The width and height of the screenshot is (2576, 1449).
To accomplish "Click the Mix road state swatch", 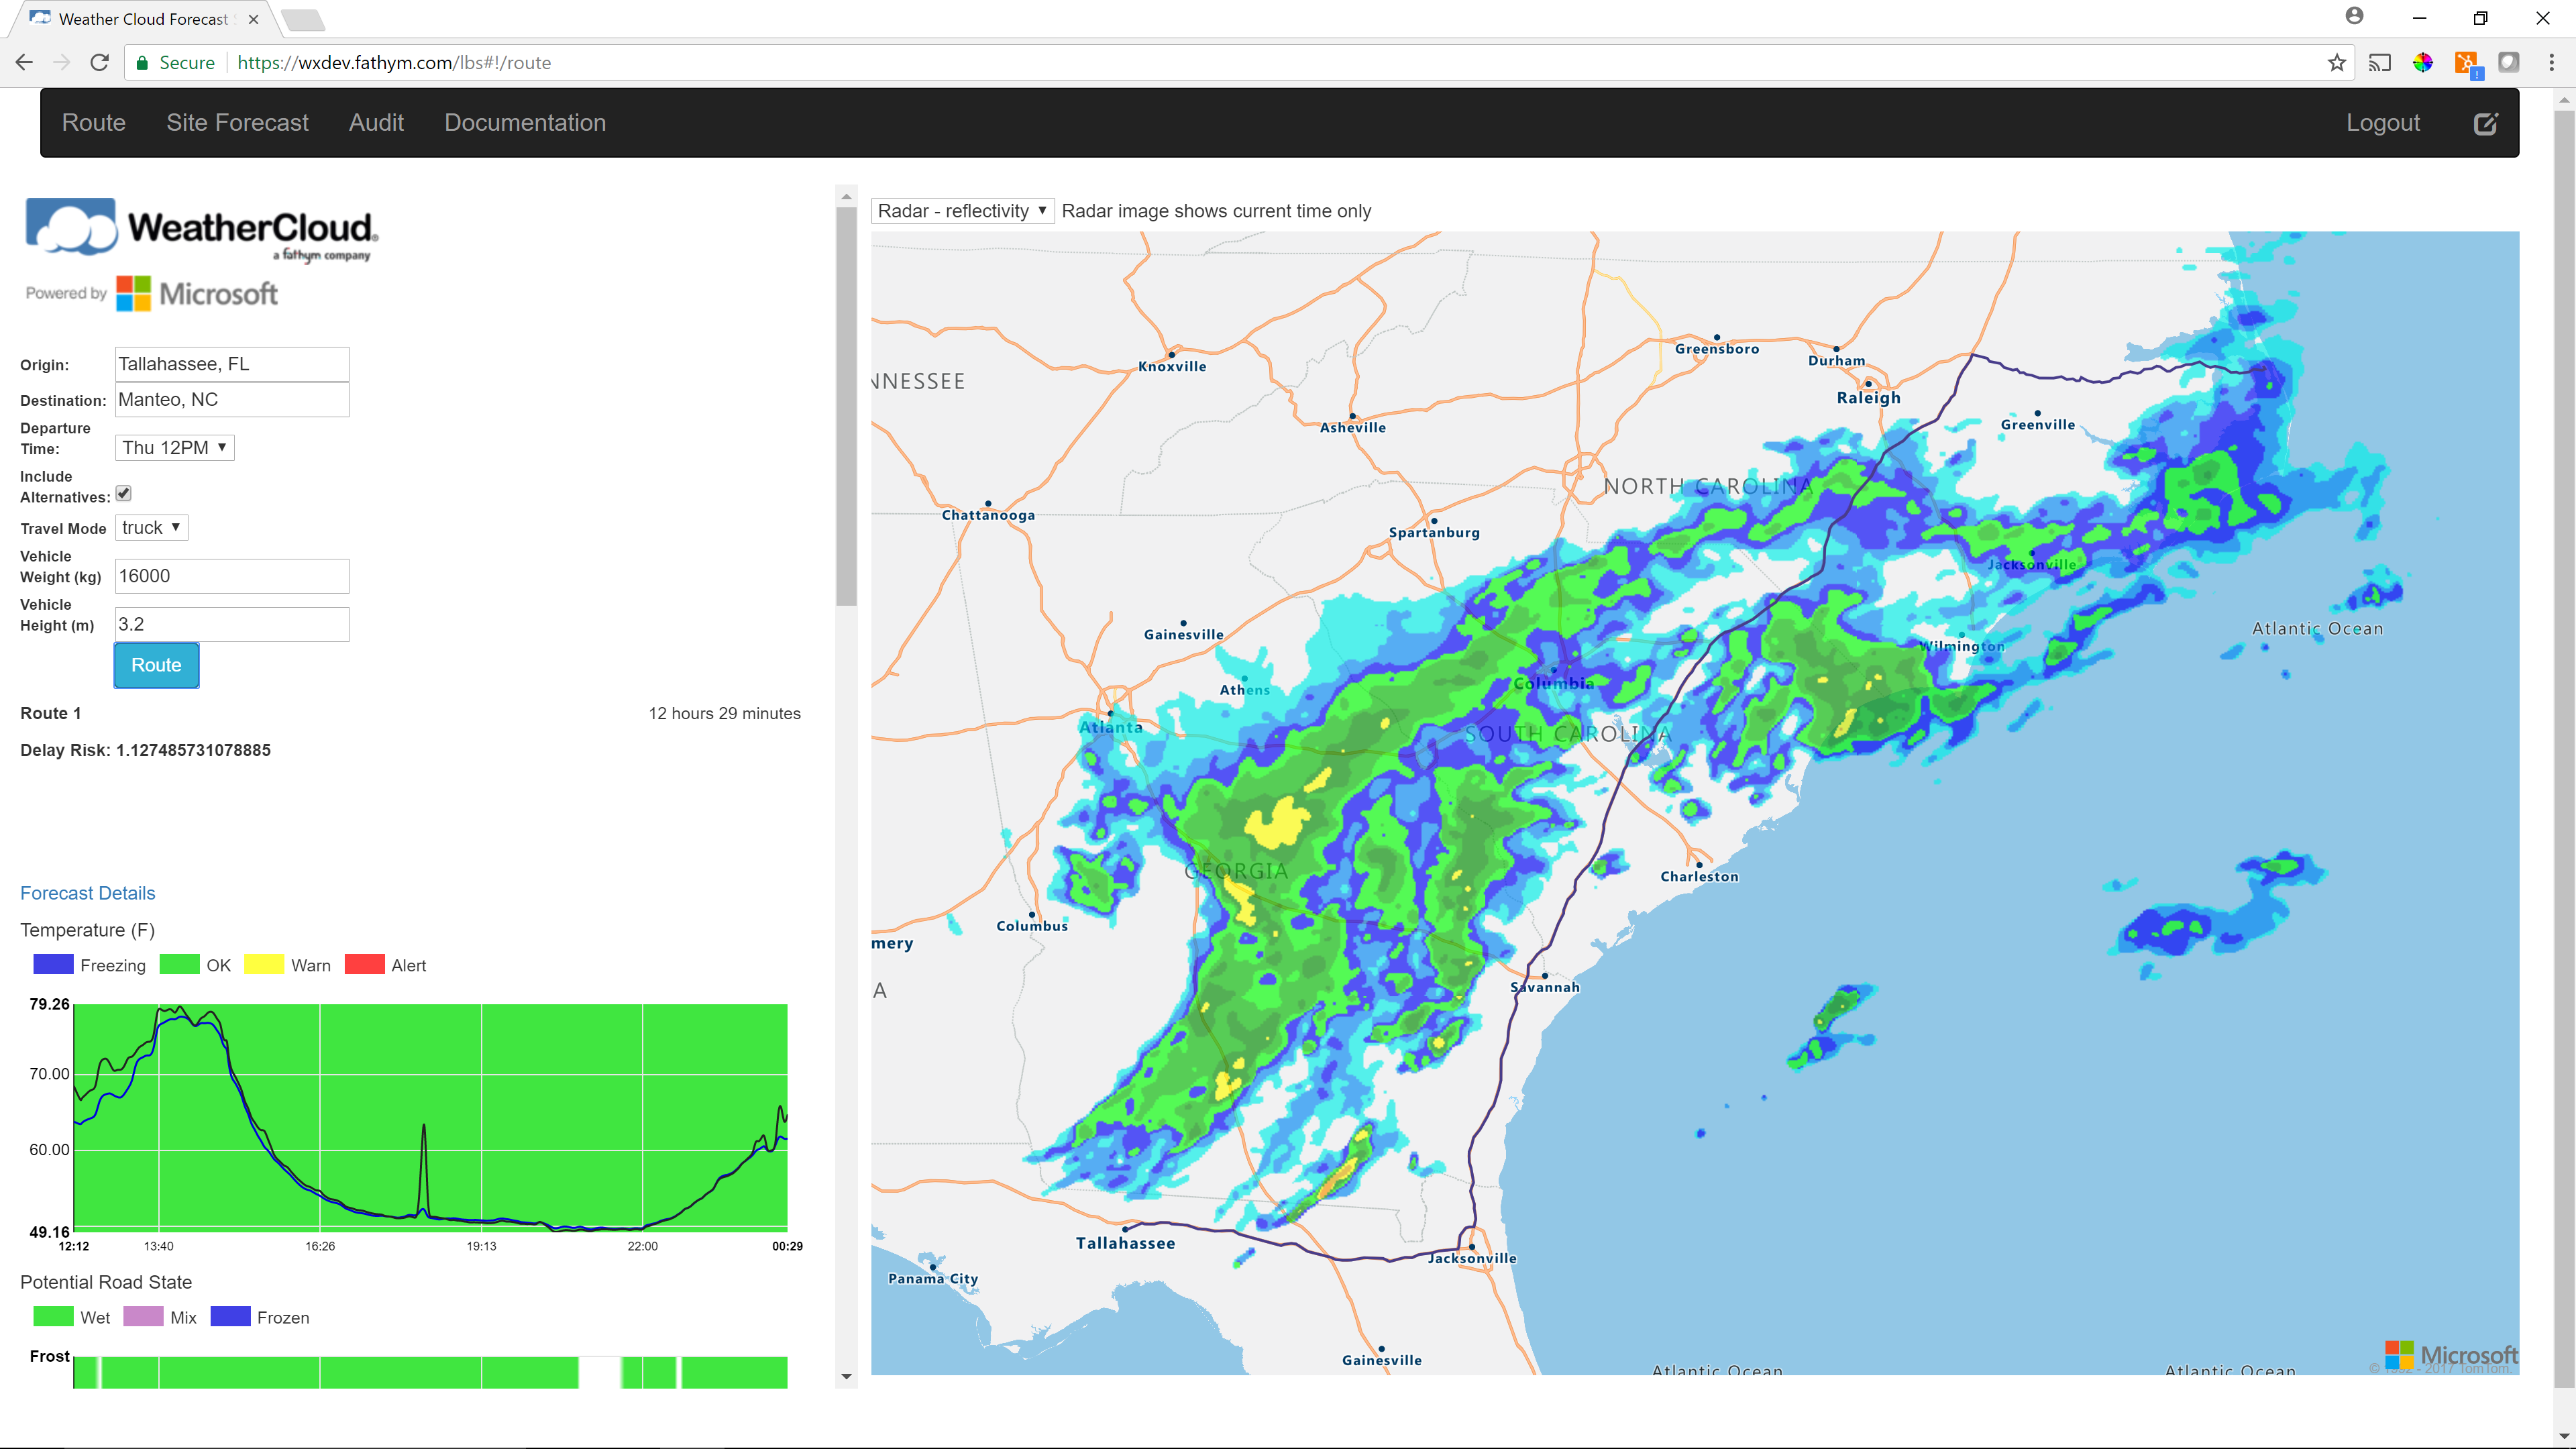I will [143, 1317].
